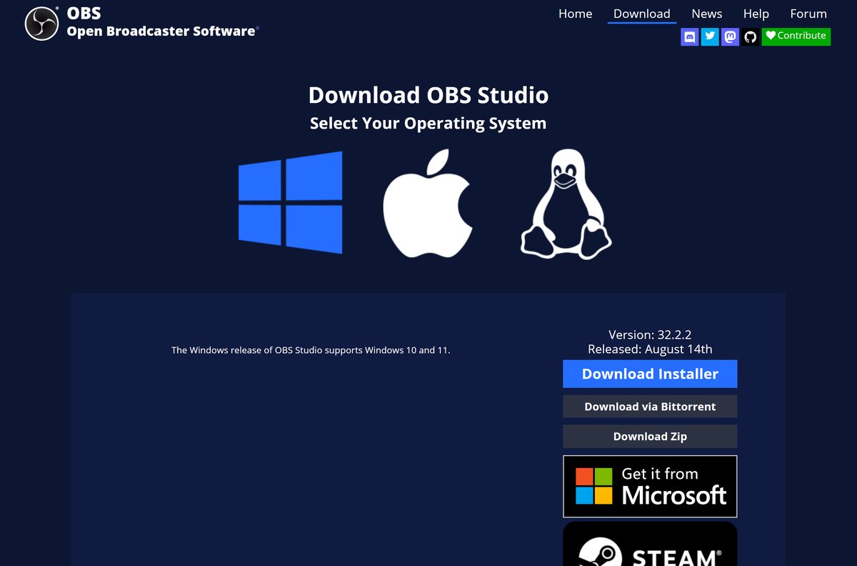Select the Windows operating system icon
The image size is (857, 566).
tap(290, 202)
